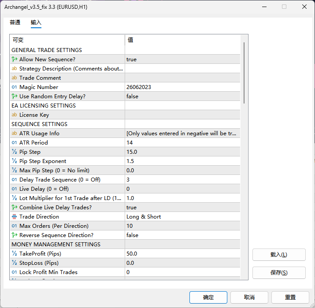Click the double icon beside Pip Step Exponent
The width and height of the screenshot is (315, 308).
click(14, 161)
